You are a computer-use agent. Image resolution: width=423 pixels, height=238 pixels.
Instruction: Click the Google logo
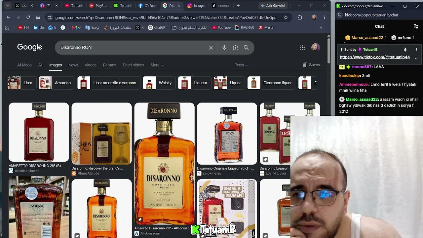point(30,47)
